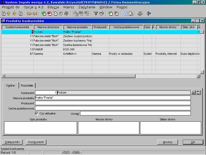Switch to the Pozostałe tab

point(27,86)
